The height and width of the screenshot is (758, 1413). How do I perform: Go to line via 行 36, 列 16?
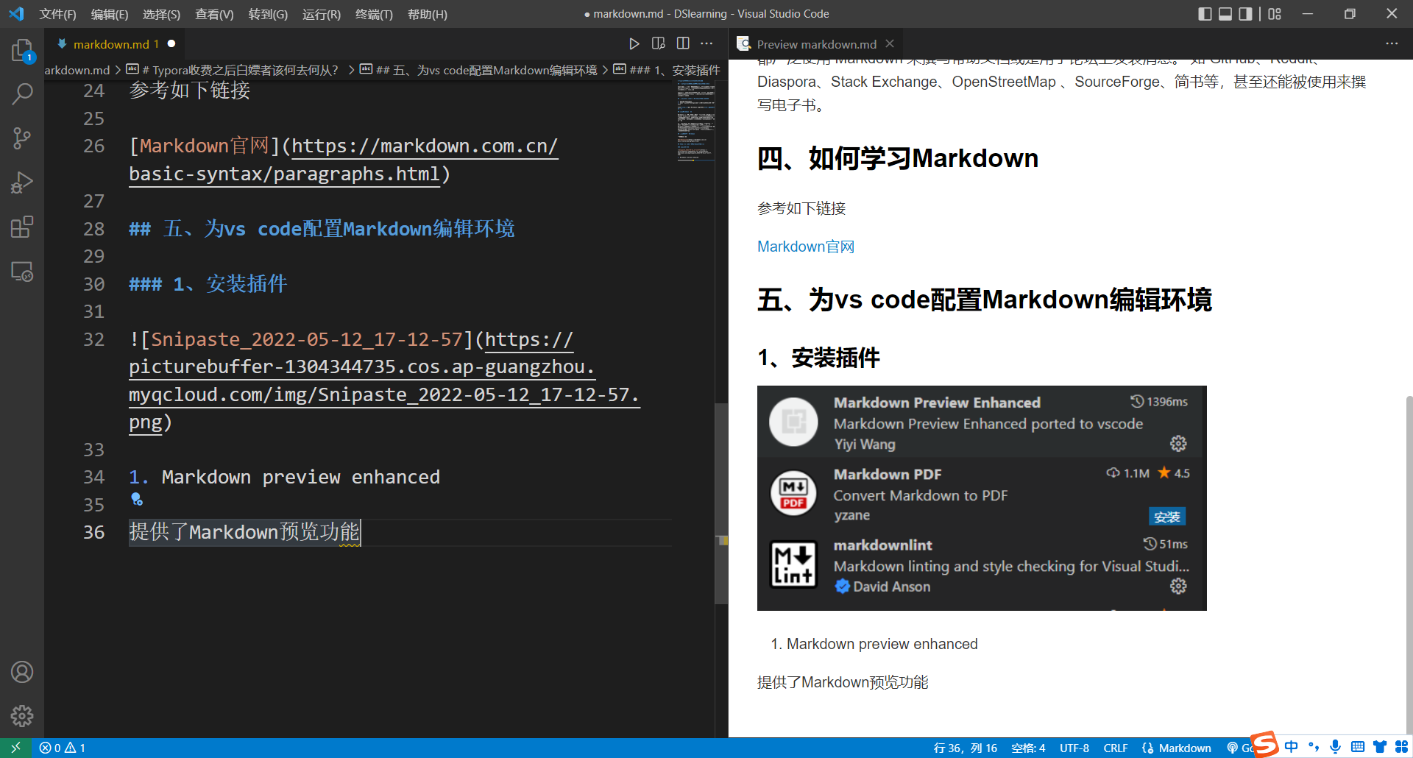pos(965,748)
